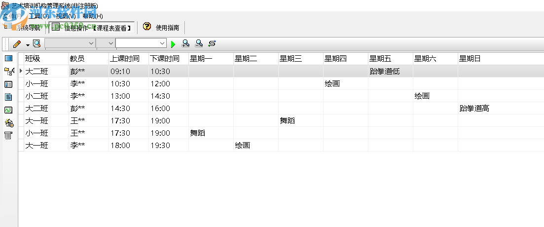Open the 视图(V) menu
The height and width of the screenshot is (227, 544).
66,16
